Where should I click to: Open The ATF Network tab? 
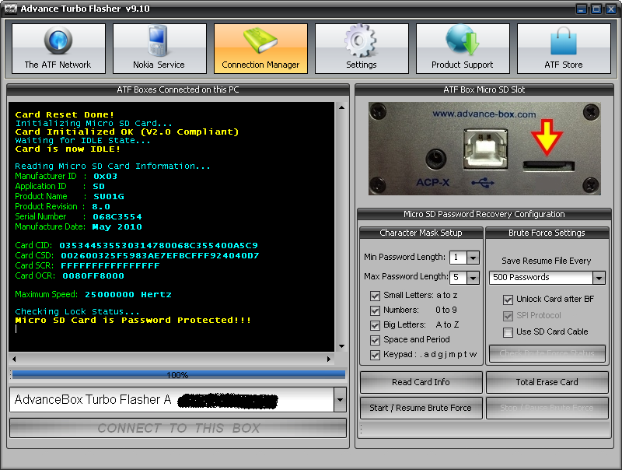click(x=59, y=48)
